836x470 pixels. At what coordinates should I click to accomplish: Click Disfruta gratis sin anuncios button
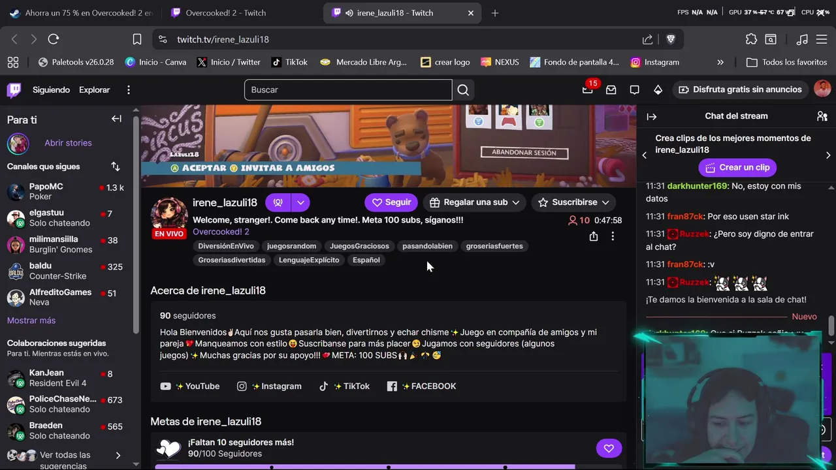[x=740, y=89]
